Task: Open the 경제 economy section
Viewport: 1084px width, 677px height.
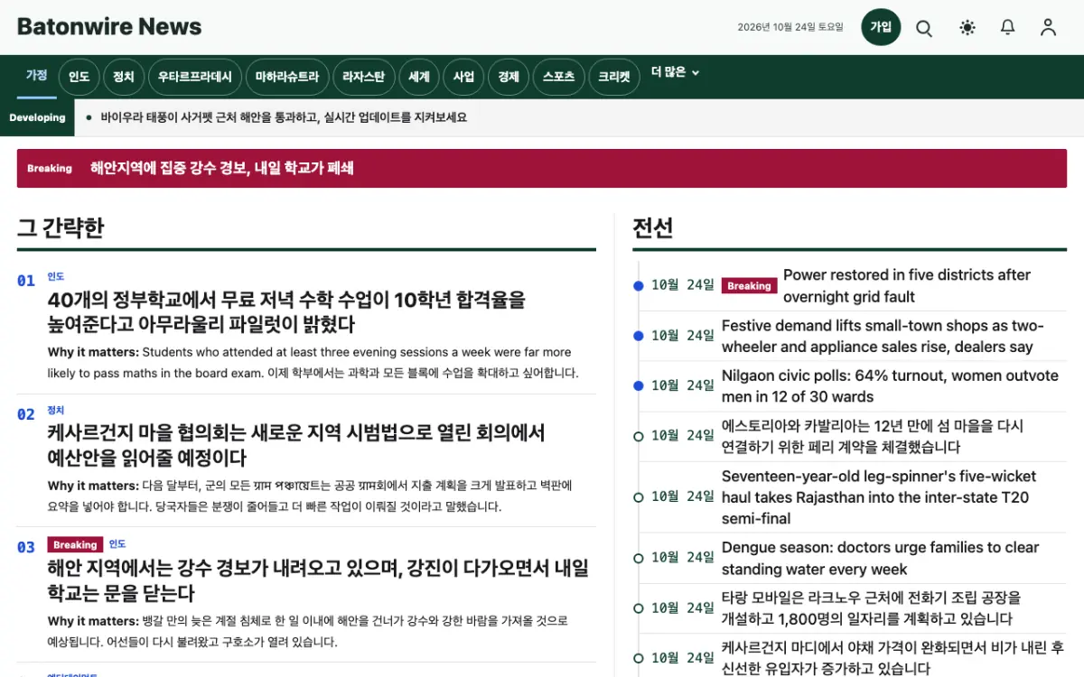Action: [x=509, y=78]
